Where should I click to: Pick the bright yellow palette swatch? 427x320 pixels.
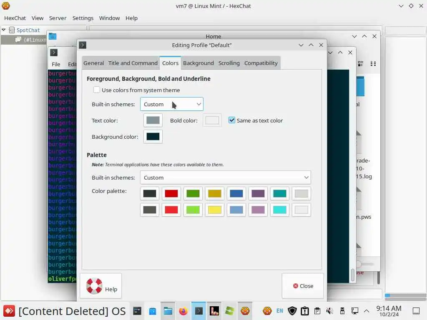pos(215,210)
